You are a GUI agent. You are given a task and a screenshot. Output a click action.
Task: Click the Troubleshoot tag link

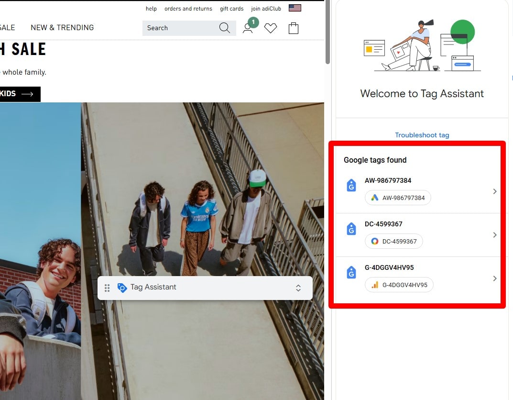pyautogui.click(x=422, y=135)
